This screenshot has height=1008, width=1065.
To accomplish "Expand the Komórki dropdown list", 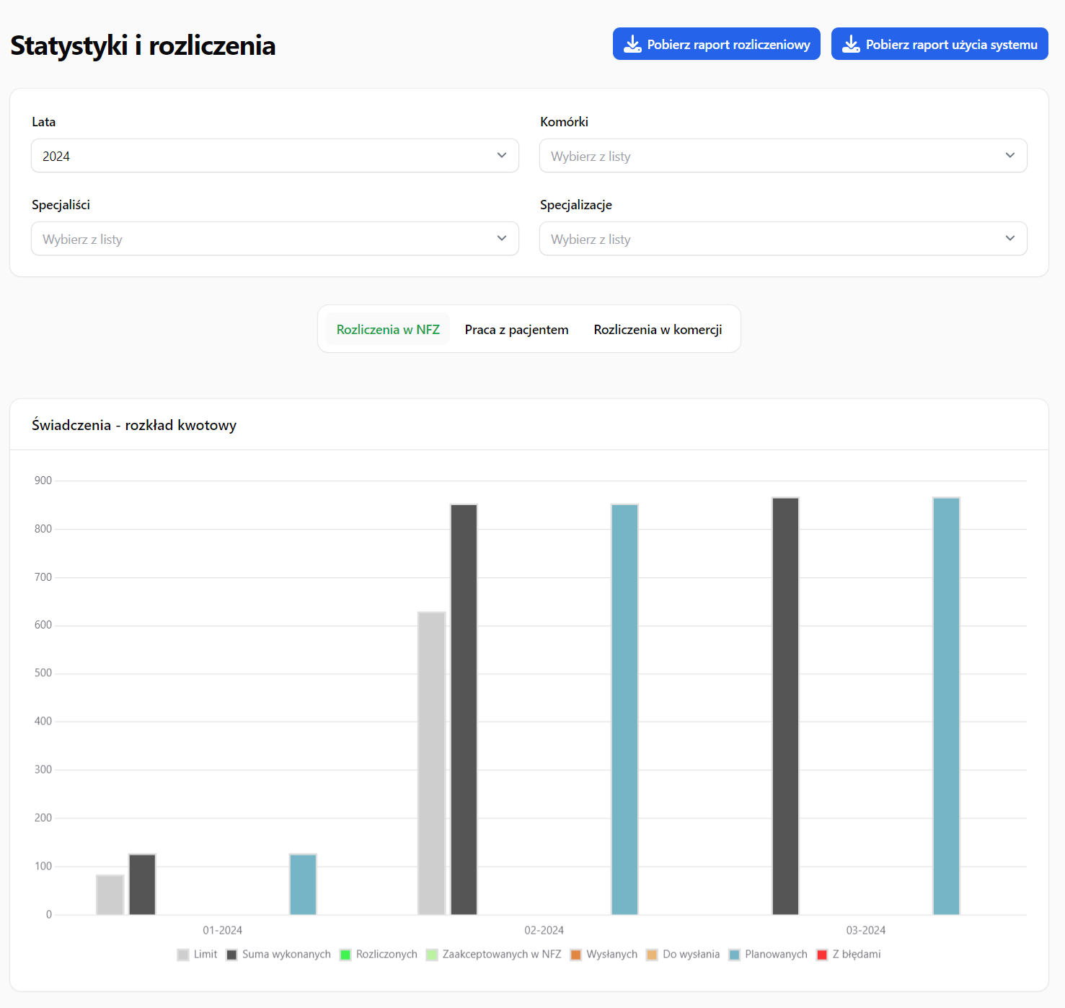I will coord(783,156).
